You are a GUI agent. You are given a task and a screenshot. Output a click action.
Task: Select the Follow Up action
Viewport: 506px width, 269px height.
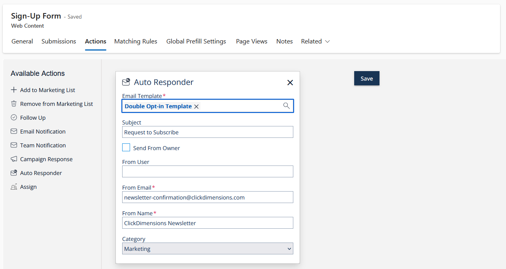33,118
